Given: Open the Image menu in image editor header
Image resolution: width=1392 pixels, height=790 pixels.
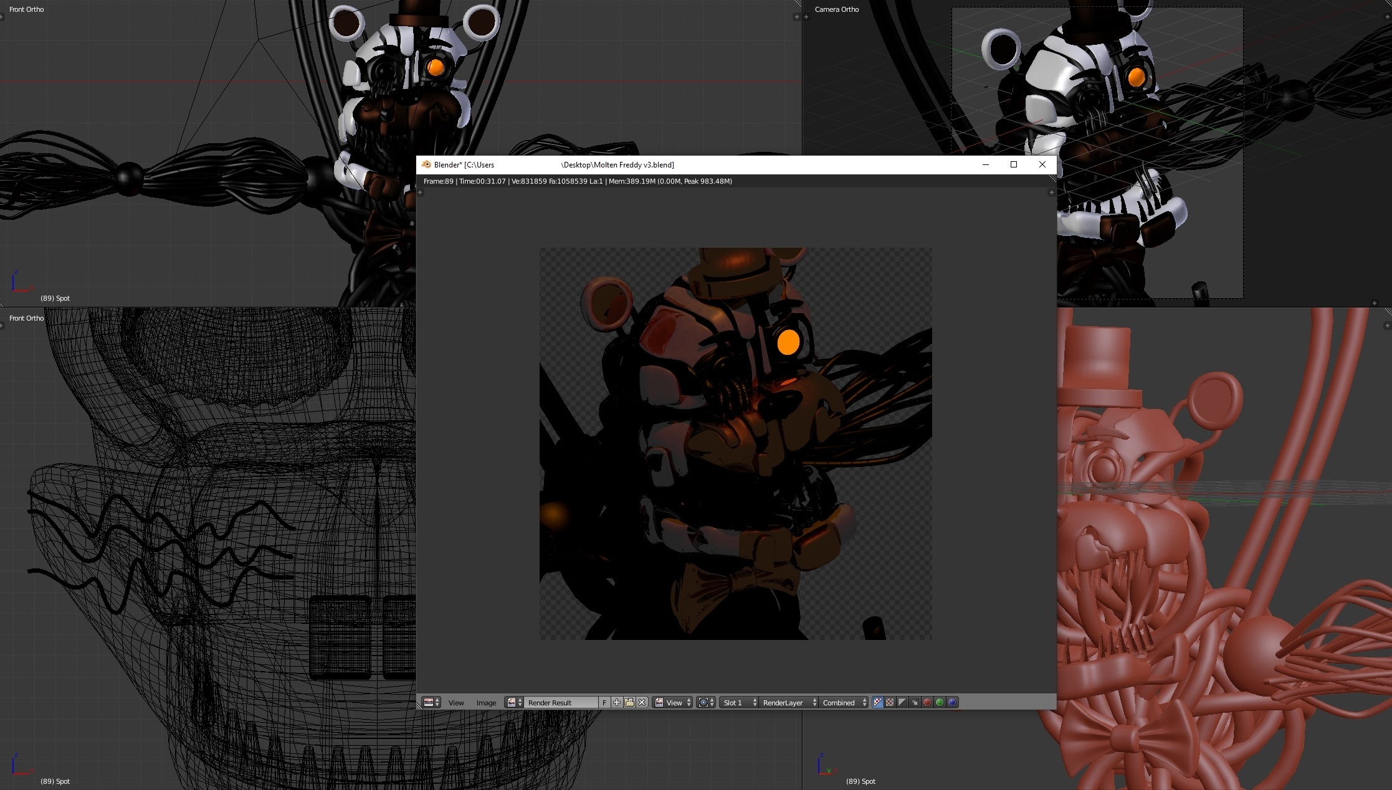Looking at the screenshot, I should (x=486, y=703).
